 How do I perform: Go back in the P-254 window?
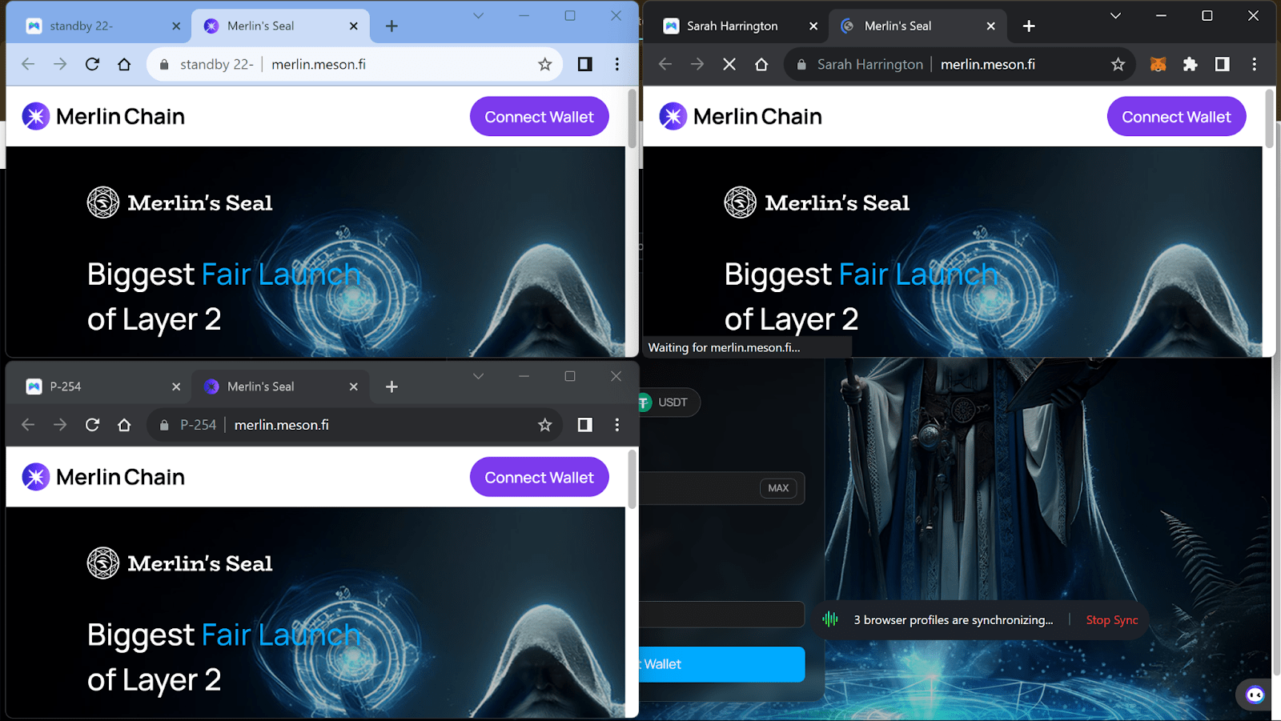click(x=28, y=425)
